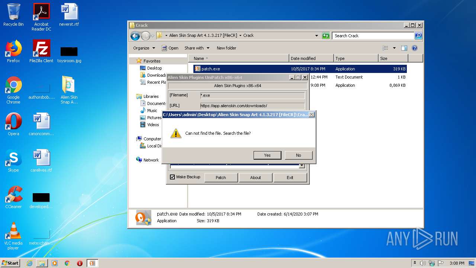The width and height of the screenshot is (476, 268).
Task: Go forward in Explorer Crack window
Action: pos(145,36)
